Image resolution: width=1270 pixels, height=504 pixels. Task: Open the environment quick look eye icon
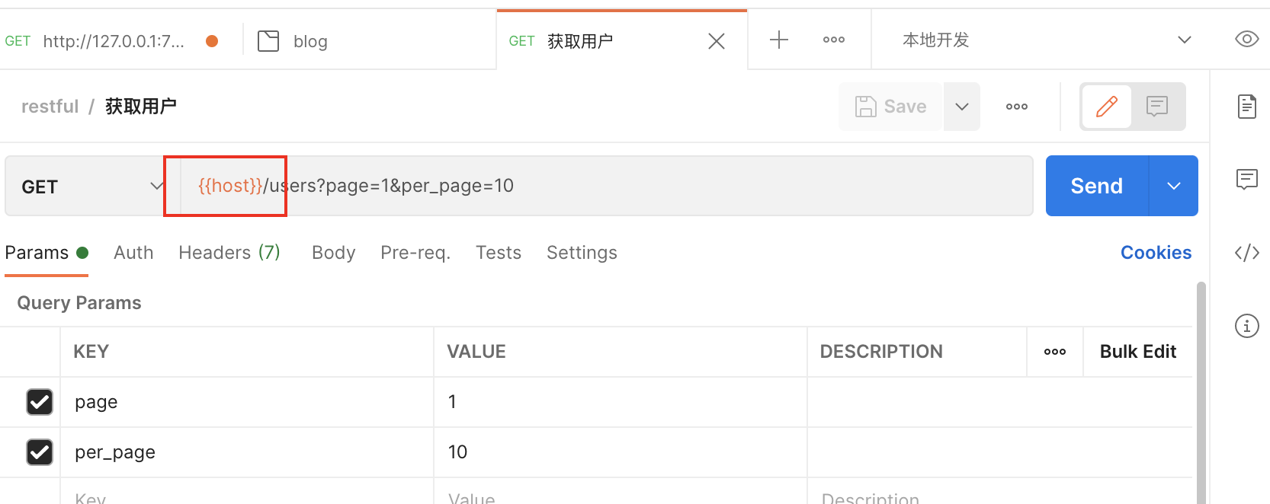1246,39
